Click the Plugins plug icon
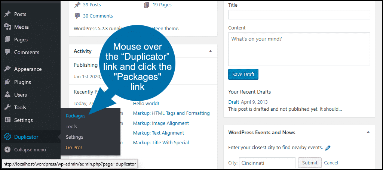This screenshot has height=170, width=383. 7,82
